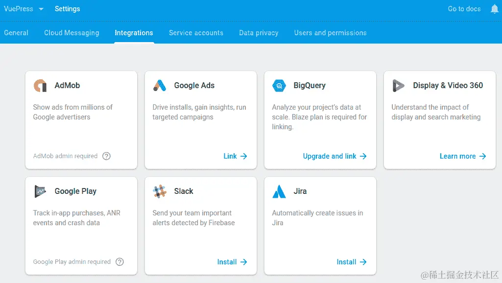Viewport: 502px width, 283px height.
Task: Click the 'AdMob admin required' text
Action: pyautogui.click(x=65, y=156)
